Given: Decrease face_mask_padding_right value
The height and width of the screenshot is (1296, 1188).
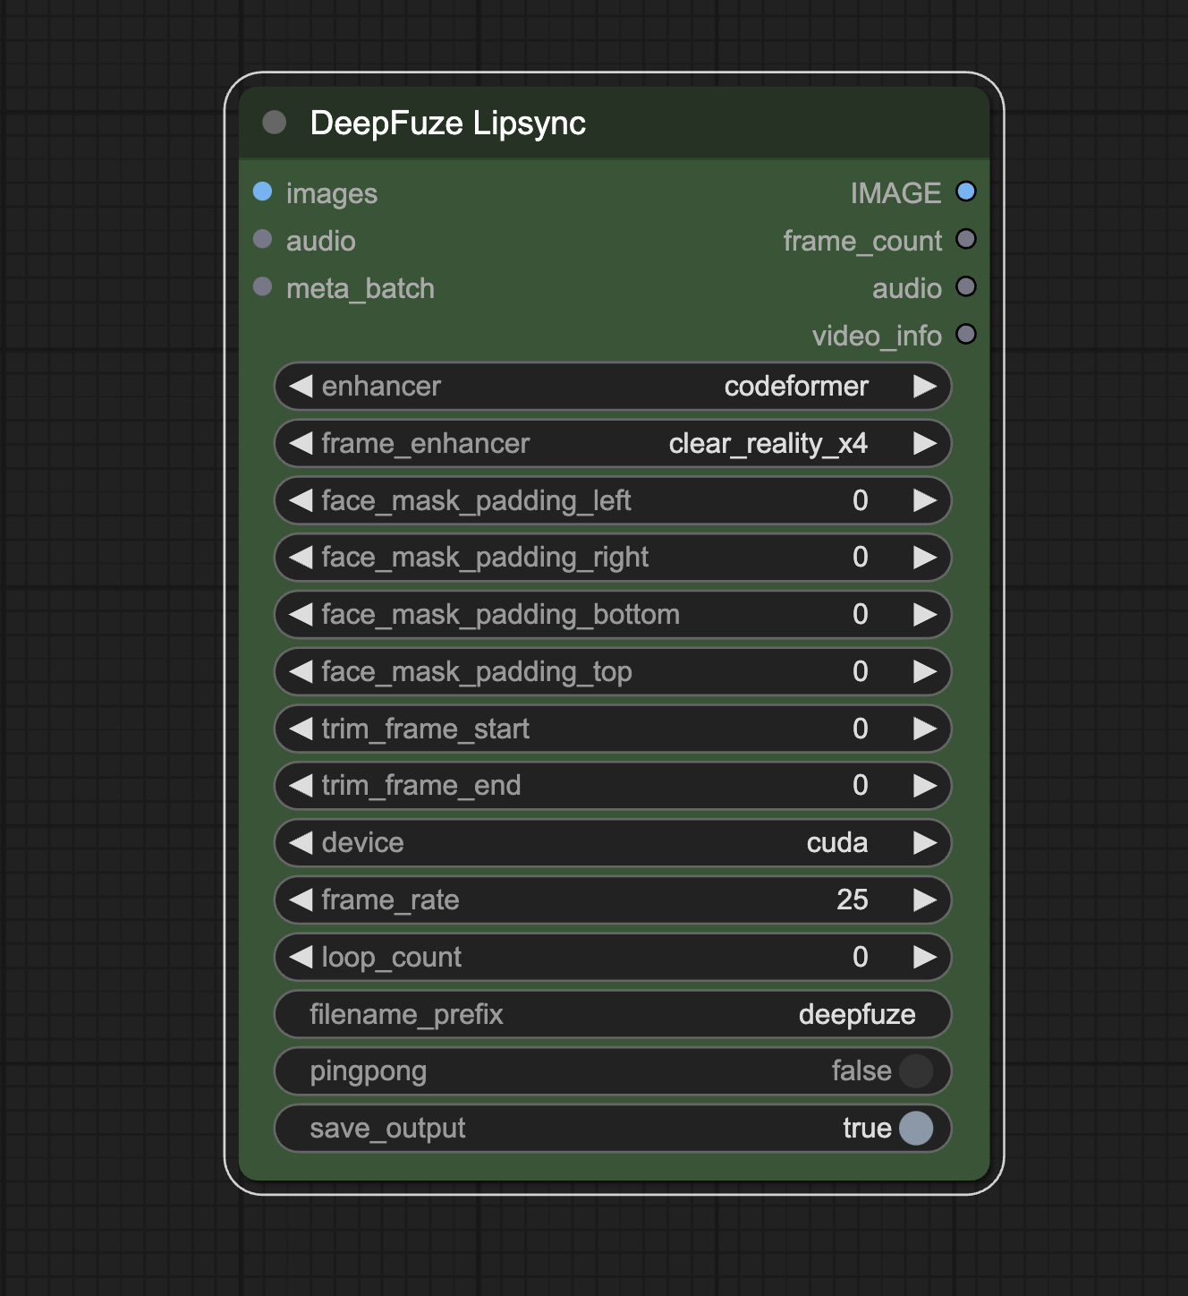Looking at the screenshot, I should 301,558.
